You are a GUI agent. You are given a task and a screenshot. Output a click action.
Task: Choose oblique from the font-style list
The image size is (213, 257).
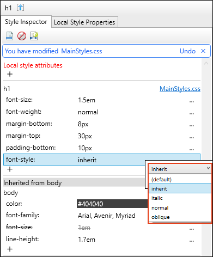pyautogui.click(x=180, y=217)
